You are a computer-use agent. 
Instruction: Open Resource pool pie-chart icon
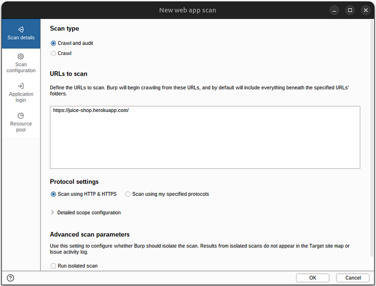pos(21,116)
